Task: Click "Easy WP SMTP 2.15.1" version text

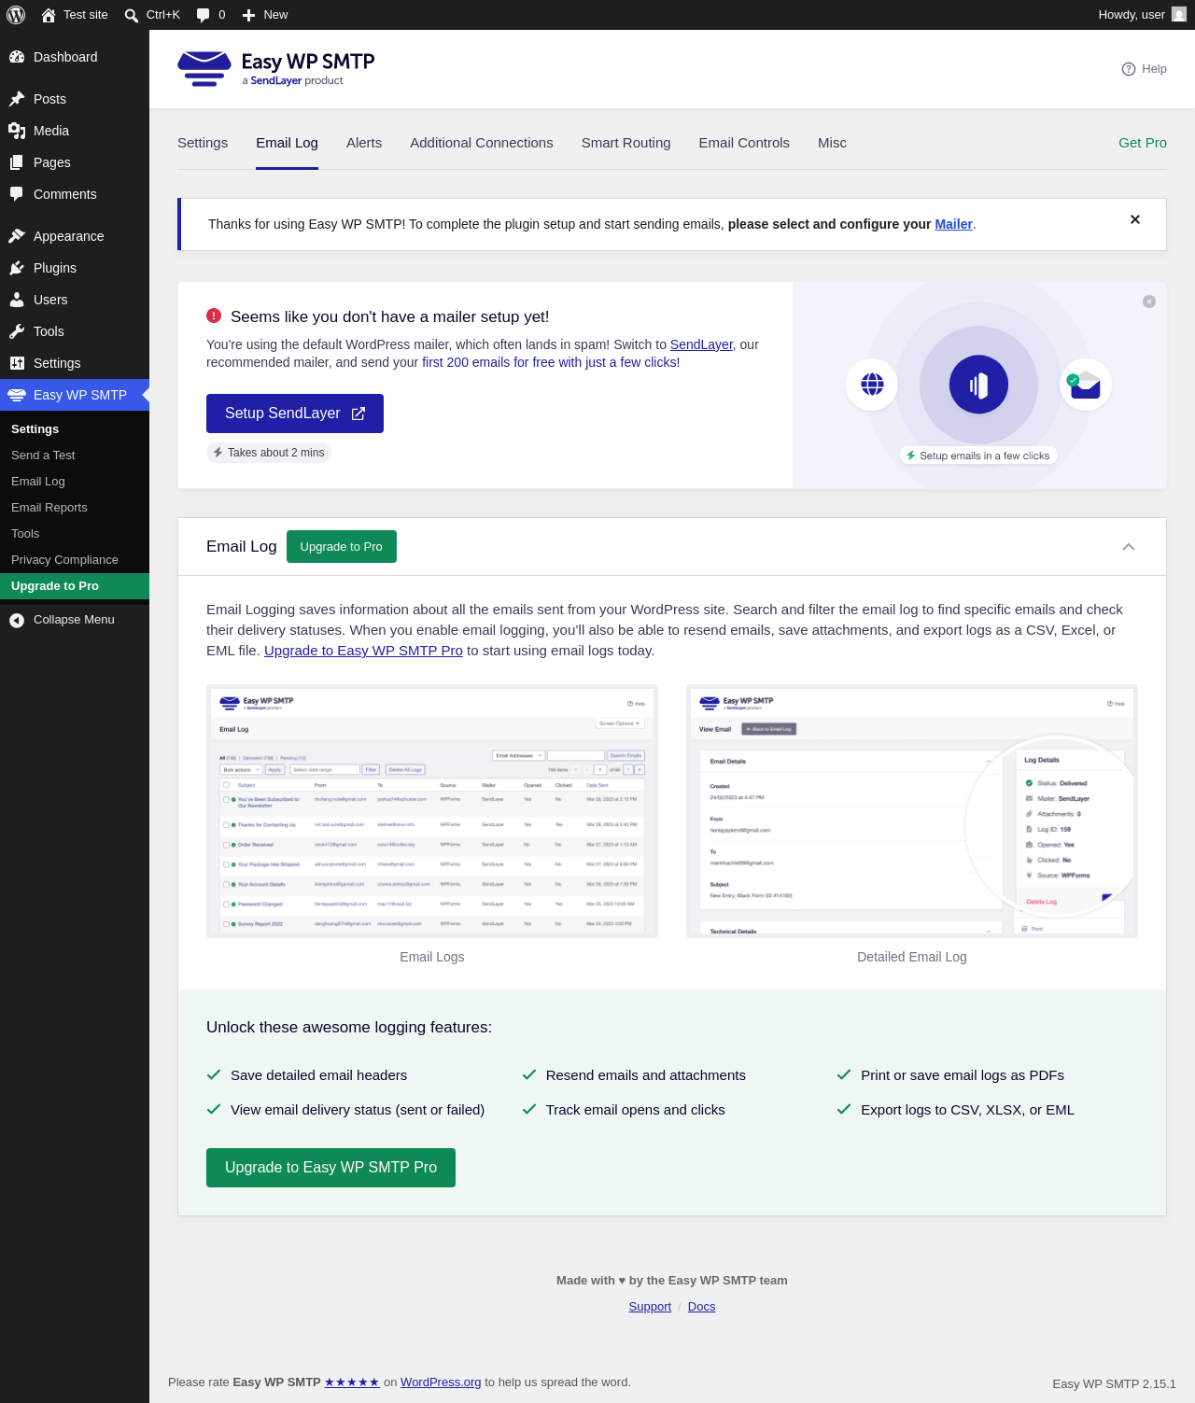Action: (1114, 1383)
